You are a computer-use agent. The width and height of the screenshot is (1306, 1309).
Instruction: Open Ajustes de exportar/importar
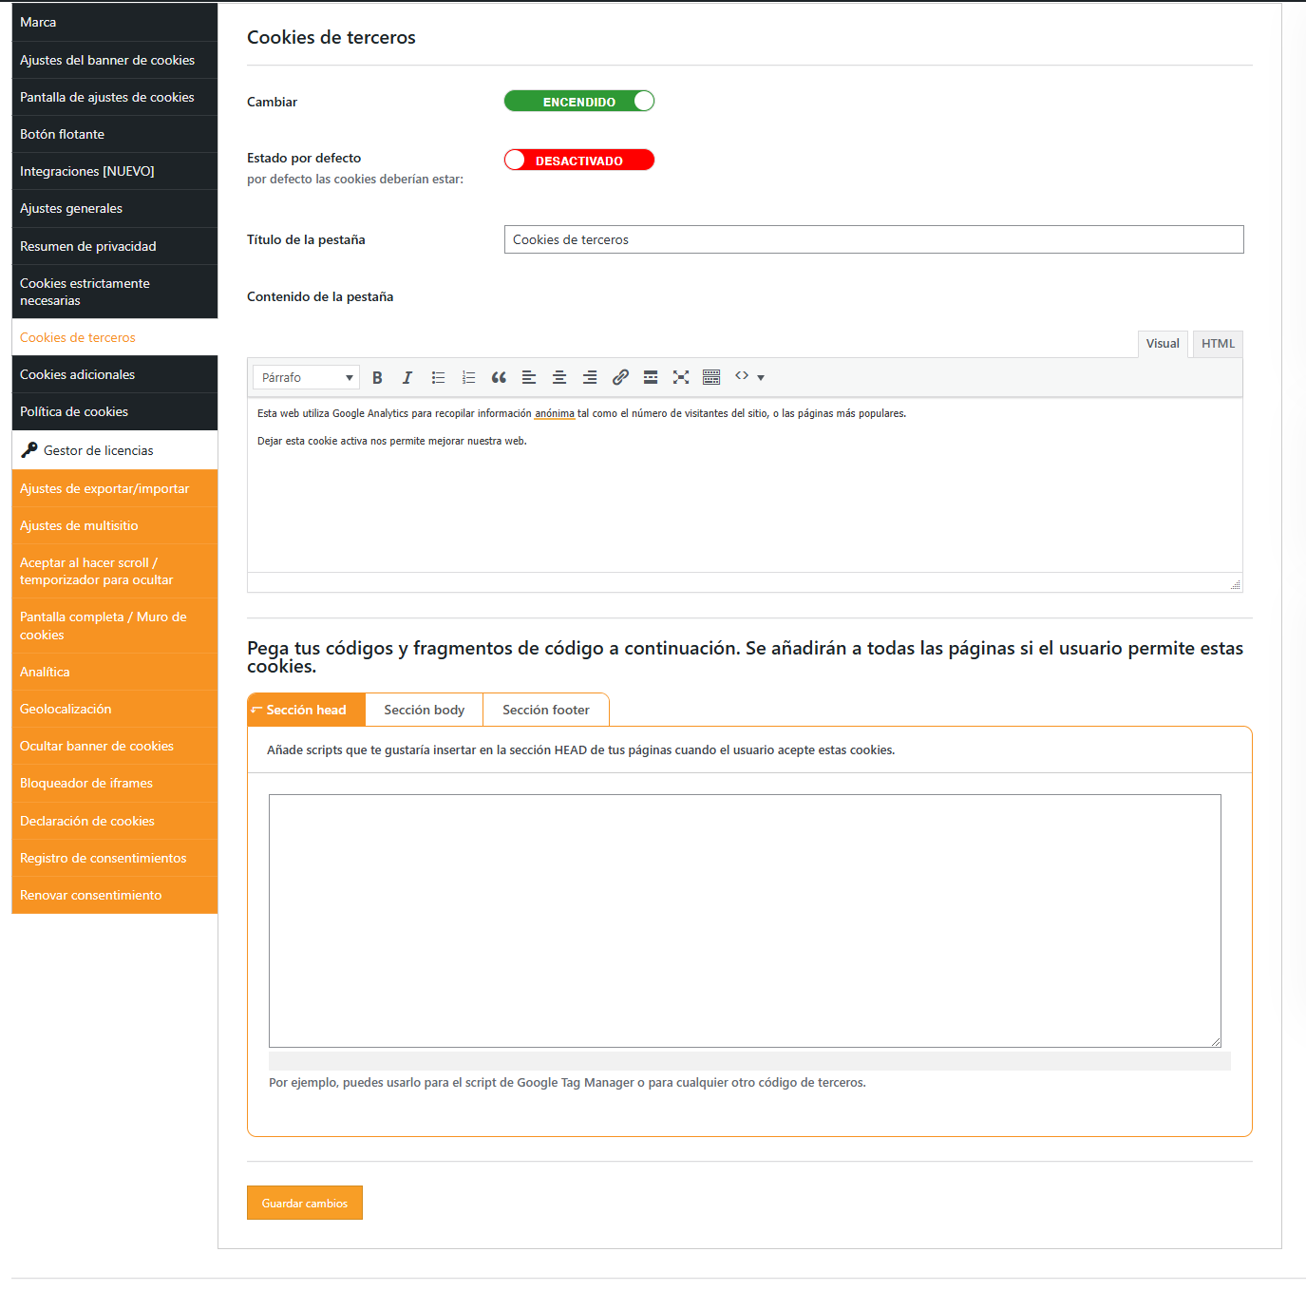point(115,488)
